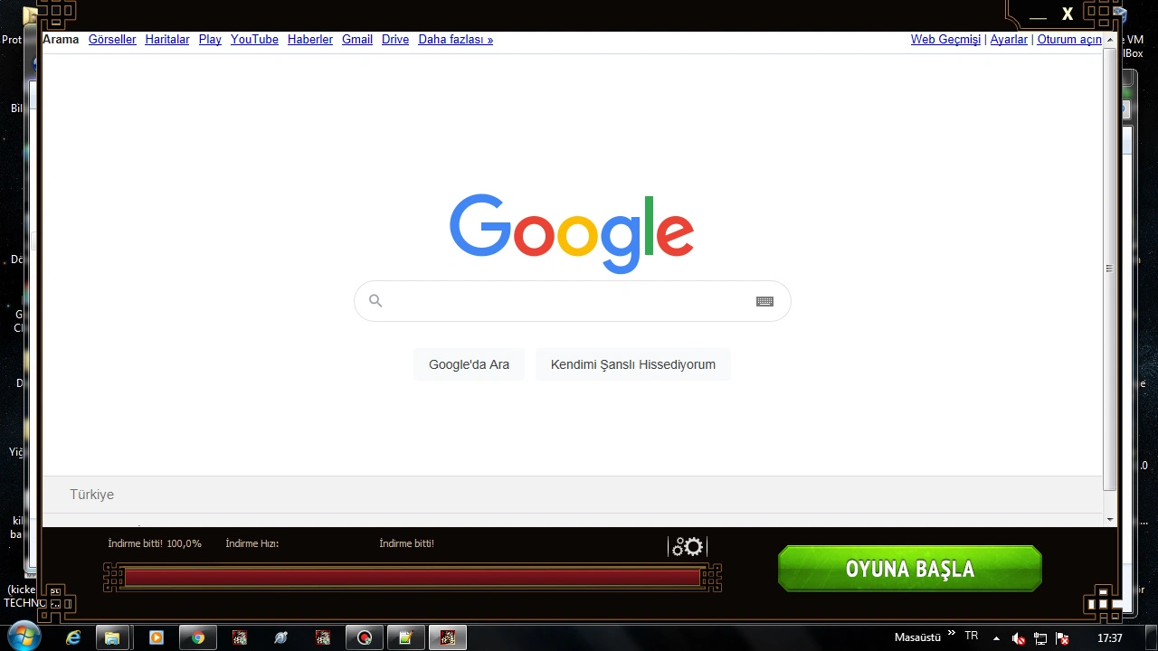Click the Google'da Ara button
Screen dimensions: 1158x651
coord(469,364)
